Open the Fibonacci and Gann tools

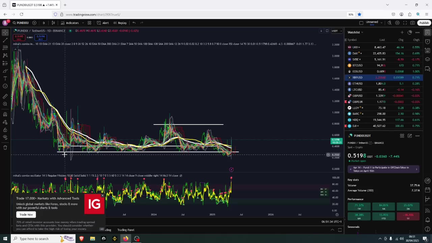tap(5, 48)
